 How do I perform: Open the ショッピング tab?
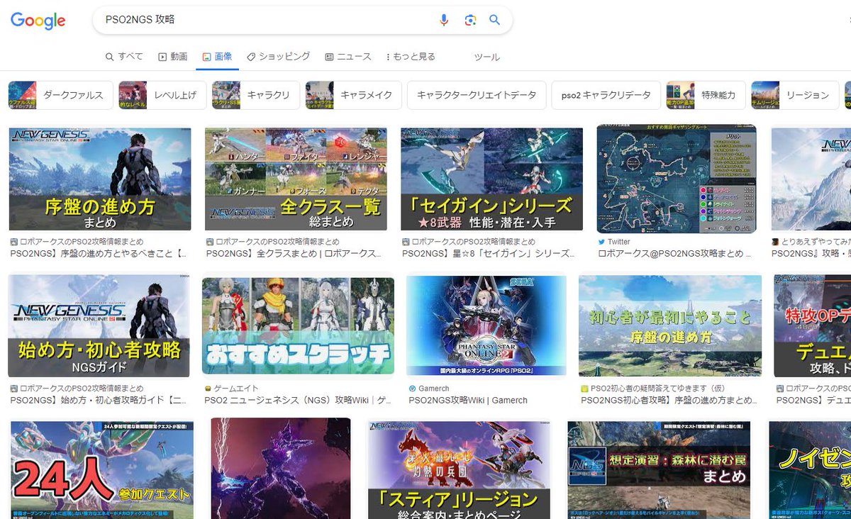279,57
